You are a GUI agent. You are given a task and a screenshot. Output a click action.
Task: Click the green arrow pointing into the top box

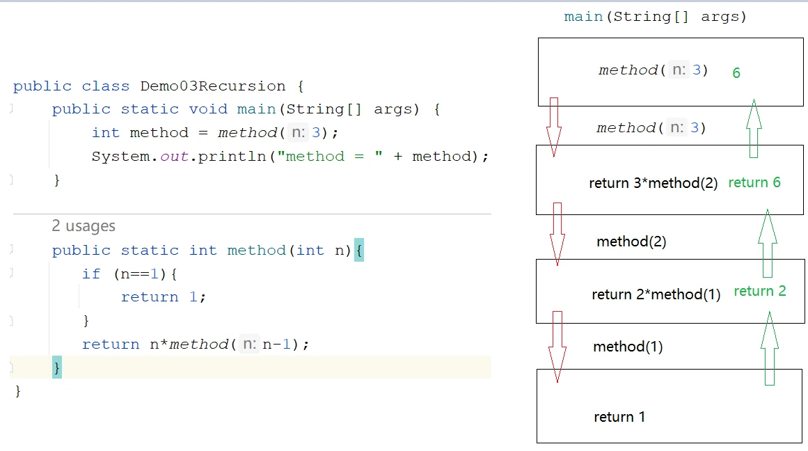(754, 128)
